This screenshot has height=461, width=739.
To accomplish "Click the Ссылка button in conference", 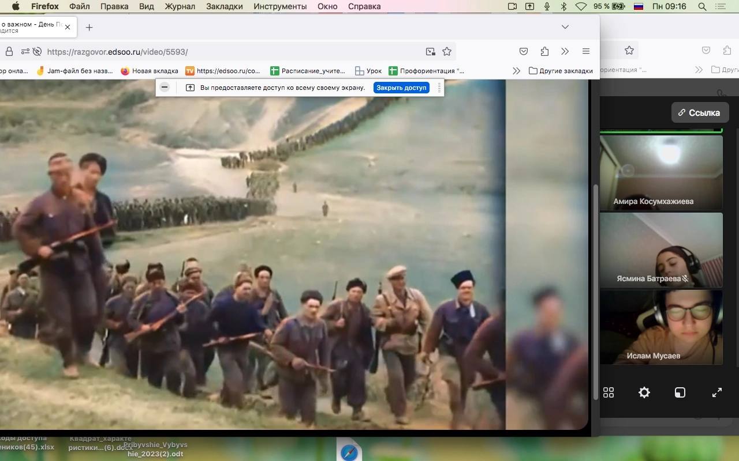I will (x=700, y=112).
